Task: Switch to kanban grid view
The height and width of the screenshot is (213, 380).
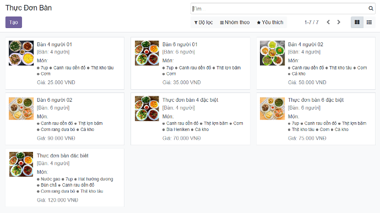Action: click(357, 23)
